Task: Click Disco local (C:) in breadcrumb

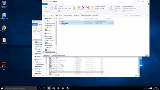Action: (68, 16)
